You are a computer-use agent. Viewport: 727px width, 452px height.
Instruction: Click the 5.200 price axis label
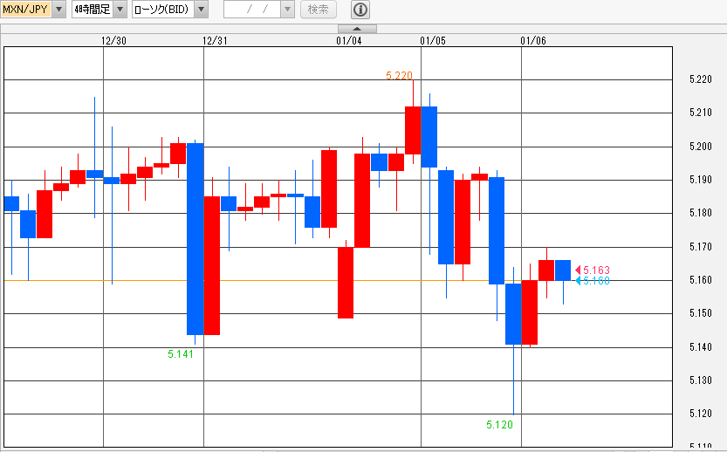click(x=701, y=147)
